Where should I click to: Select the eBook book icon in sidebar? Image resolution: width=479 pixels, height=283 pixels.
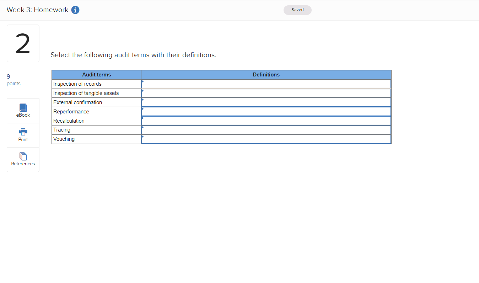(x=23, y=107)
